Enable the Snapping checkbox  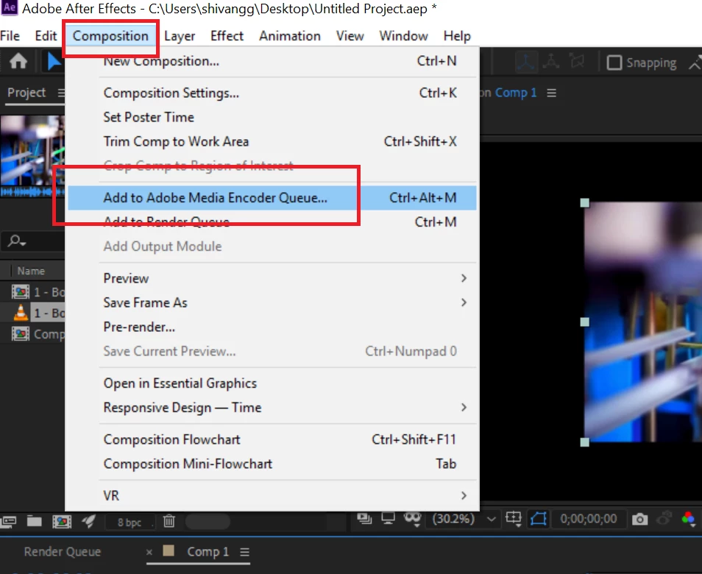point(614,63)
